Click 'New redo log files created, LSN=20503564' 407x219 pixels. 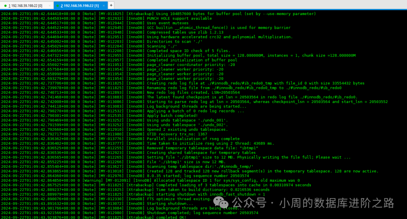click(x=193, y=93)
